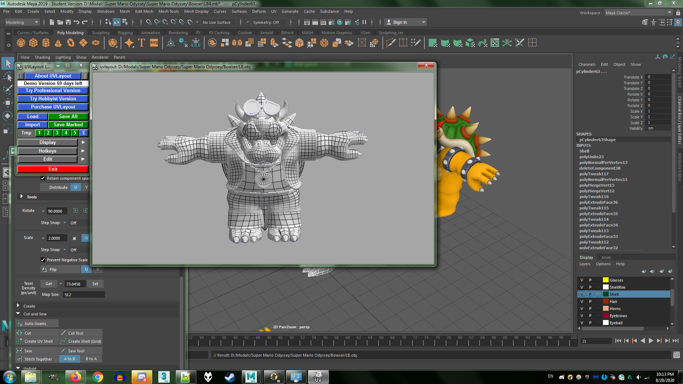Open Steam from the taskbar

point(229,377)
